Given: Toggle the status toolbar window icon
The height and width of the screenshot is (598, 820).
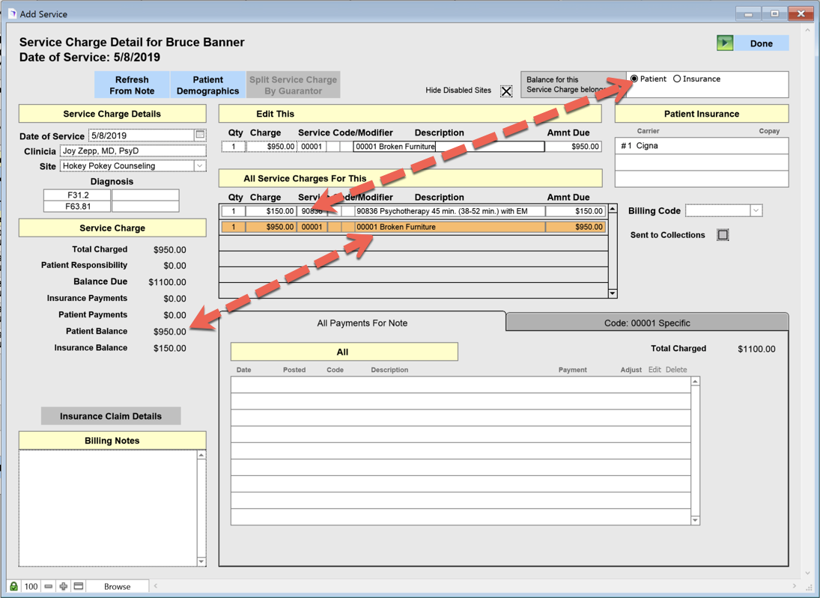Looking at the screenshot, I should coord(79,586).
